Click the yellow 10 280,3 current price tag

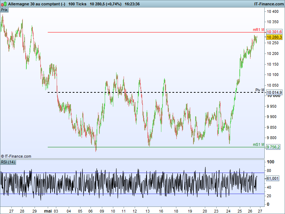click(x=274, y=37)
